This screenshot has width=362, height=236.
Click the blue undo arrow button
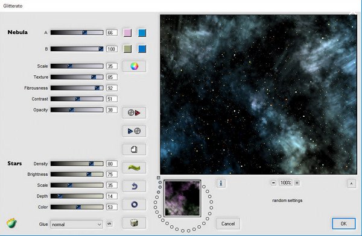[134, 186]
